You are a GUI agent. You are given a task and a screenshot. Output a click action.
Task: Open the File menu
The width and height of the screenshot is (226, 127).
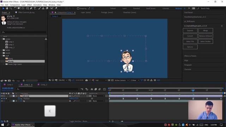click(2, 5)
